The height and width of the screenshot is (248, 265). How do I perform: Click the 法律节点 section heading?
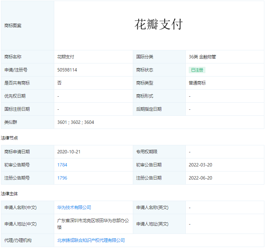pyautogui.click(x=9, y=138)
